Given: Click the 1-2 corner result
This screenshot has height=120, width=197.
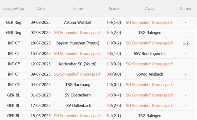Looking at the screenshot, I should tap(186, 43).
